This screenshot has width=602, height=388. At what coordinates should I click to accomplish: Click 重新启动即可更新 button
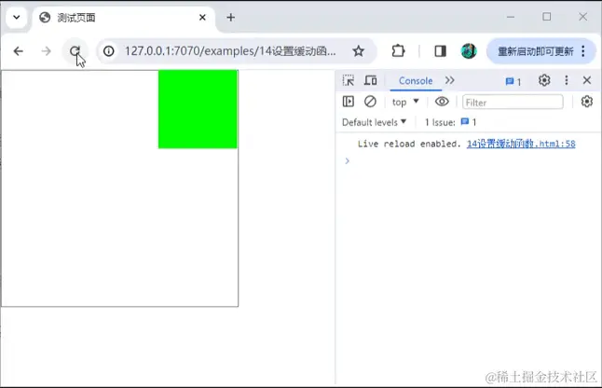point(535,51)
